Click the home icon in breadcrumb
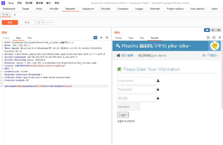The width and height of the screenshot is (223, 145). (118, 55)
